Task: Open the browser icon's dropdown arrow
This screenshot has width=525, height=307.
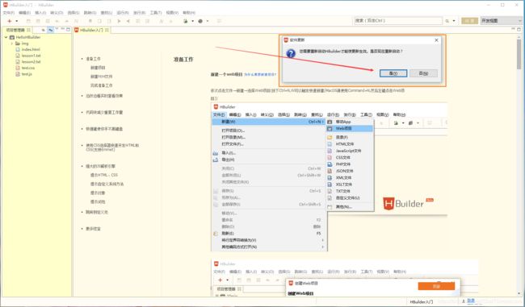Action: coord(192,21)
